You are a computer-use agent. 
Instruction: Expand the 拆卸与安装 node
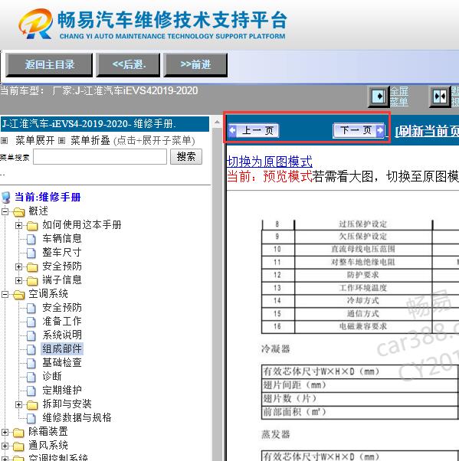point(18,405)
